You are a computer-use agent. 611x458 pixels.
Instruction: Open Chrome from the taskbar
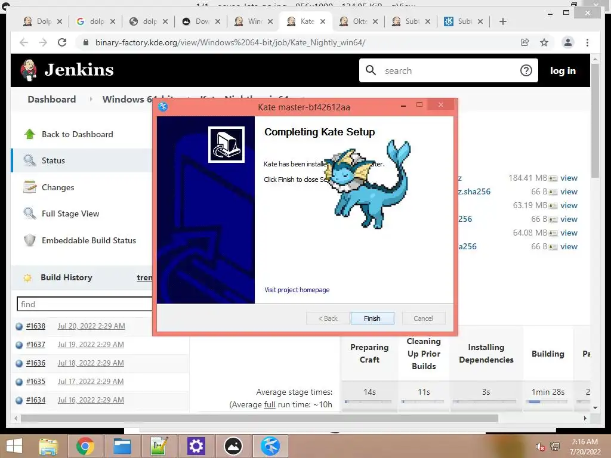click(x=85, y=446)
